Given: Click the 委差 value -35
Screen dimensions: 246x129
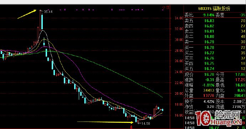Looking at the screenshot, I should [x=242, y=15].
